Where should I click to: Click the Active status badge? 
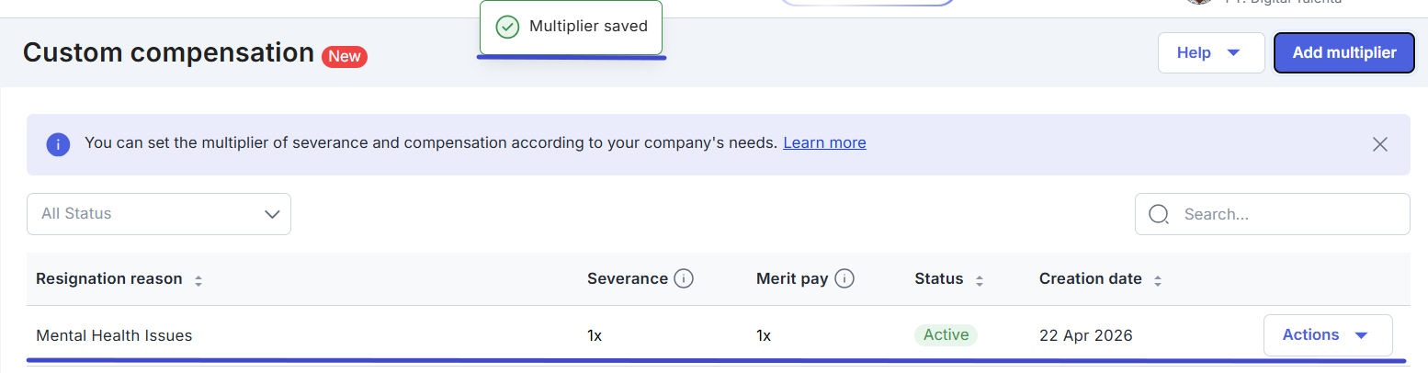pyautogui.click(x=946, y=335)
